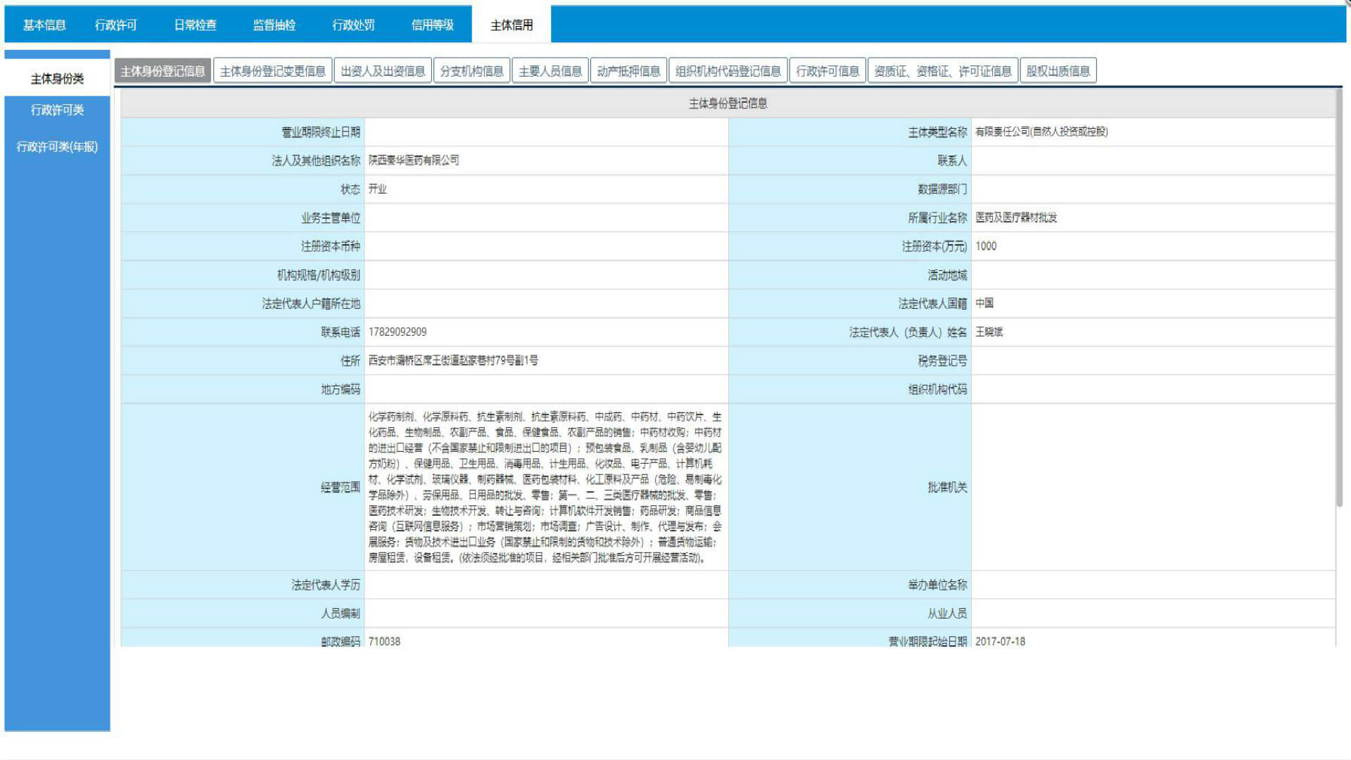Click the 批准机关 label
1351x760 pixels.
point(947,487)
